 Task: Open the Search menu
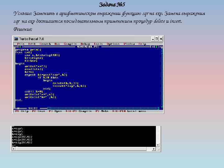click(x=45, y=44)
